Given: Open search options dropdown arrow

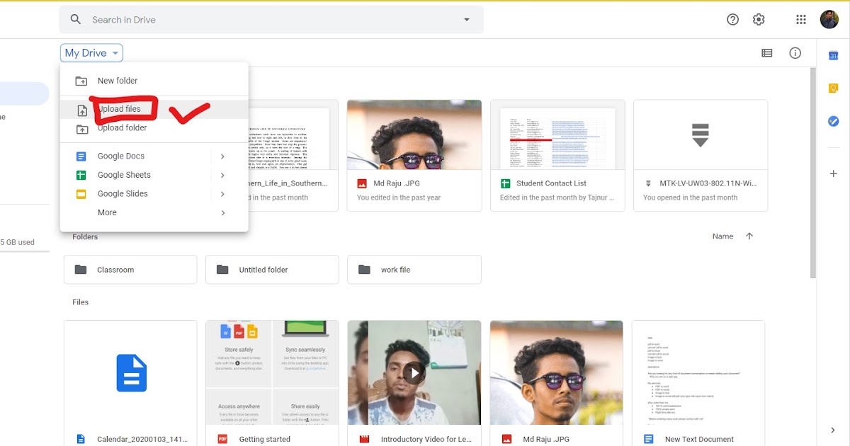Looking at the screenshot, I should pos(466,19).
